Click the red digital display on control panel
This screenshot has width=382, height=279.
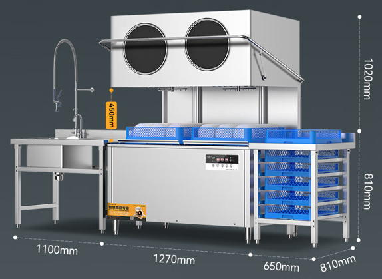pos(222,160)
